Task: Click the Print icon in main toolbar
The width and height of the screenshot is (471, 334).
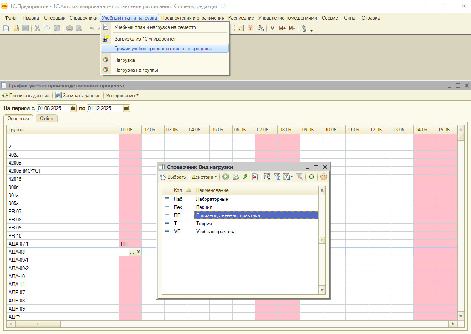Action: click(69, 28)
